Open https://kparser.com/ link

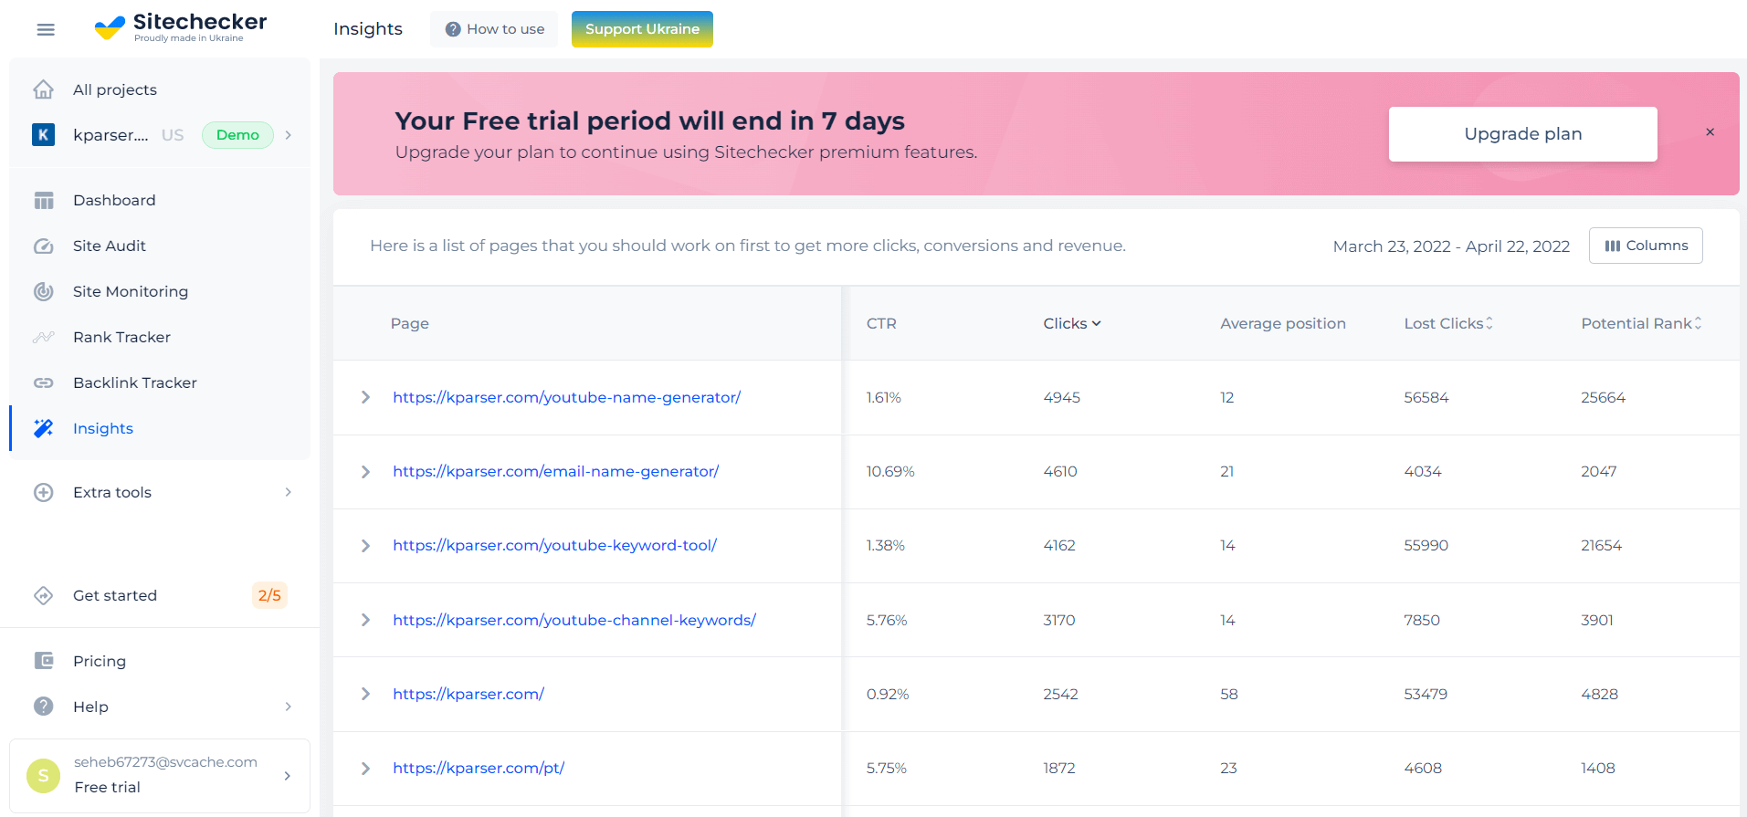(x=468, y=694)
